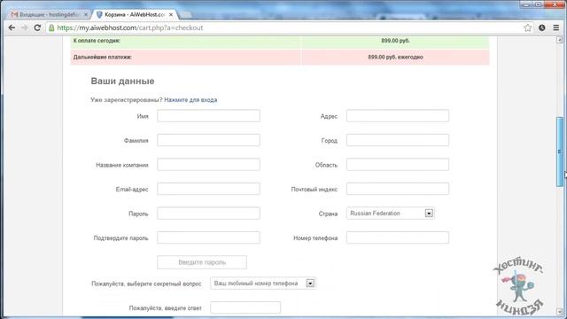Image resolution: width=567 pixels, height=319 pixels.
Task: Click the 899.00 руб. ежегодно text
Action: coord(395,57)
